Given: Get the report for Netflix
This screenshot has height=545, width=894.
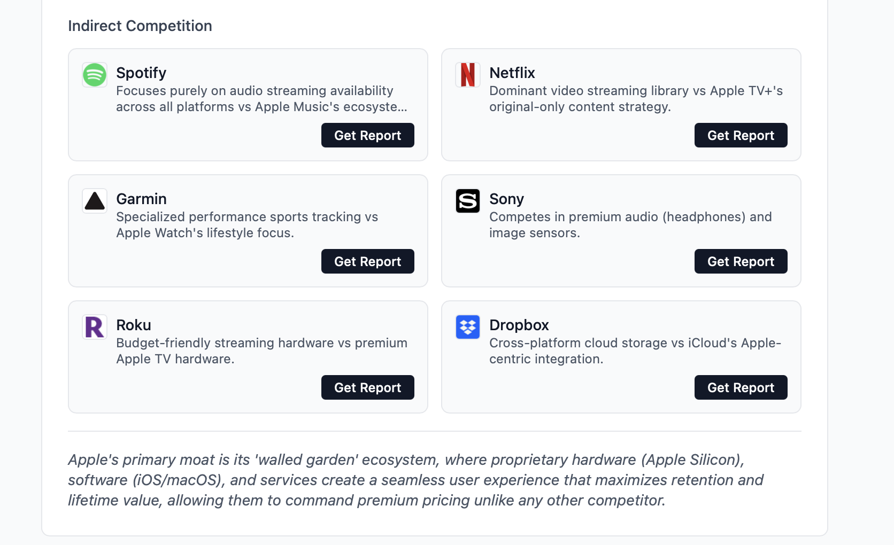Looking at the screenshot, I should click(741, 136).
